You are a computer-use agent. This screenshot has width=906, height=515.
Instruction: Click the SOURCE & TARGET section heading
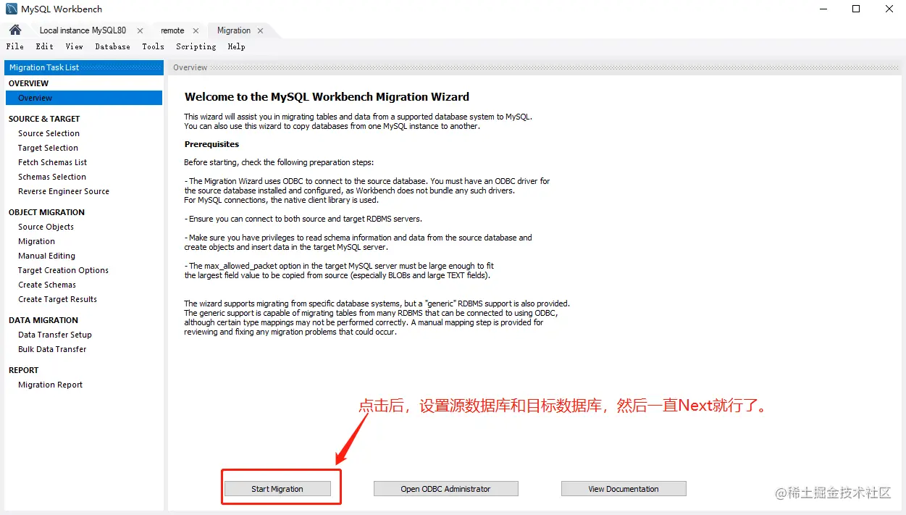(44, 119)
